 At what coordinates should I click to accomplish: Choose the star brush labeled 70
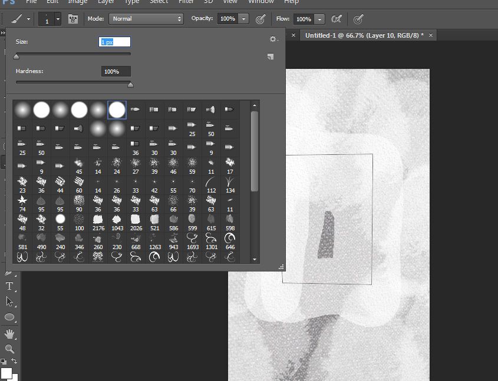(x=192, y=185)
